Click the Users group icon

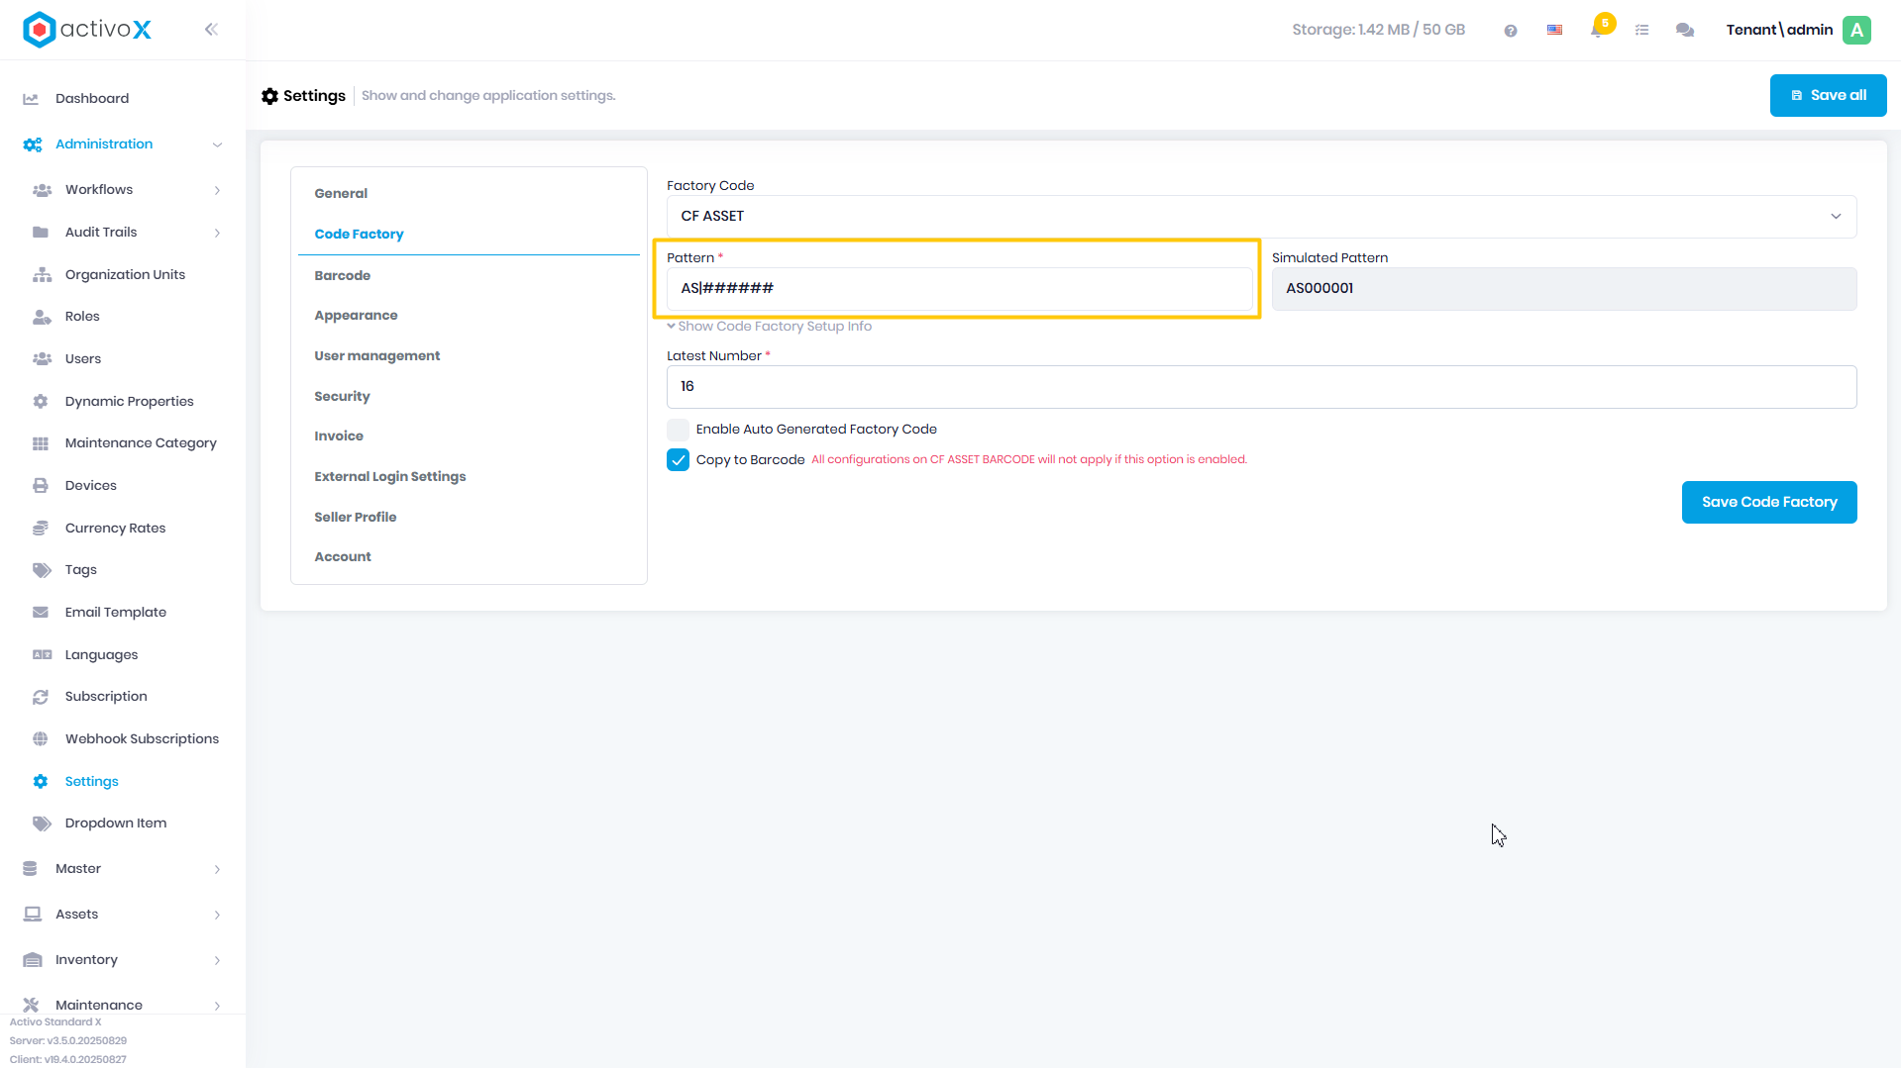42,359
